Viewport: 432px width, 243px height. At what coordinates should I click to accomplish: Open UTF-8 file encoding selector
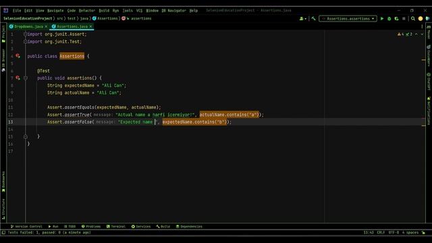(x=394, y=232)
